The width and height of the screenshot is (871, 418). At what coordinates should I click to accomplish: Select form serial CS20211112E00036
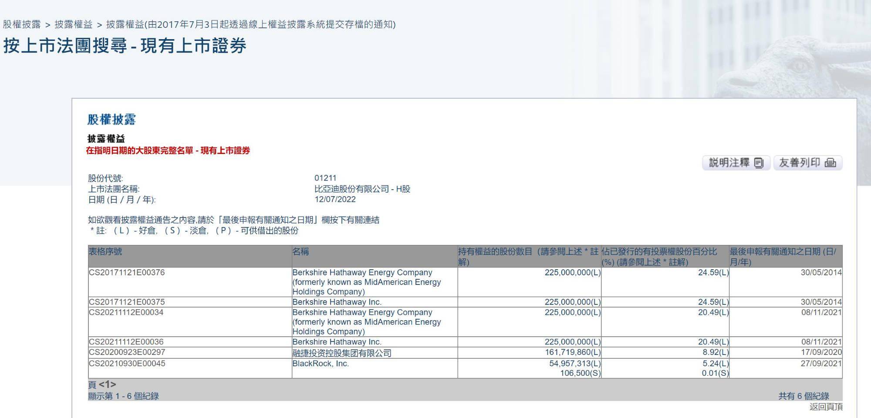[126, 342]
